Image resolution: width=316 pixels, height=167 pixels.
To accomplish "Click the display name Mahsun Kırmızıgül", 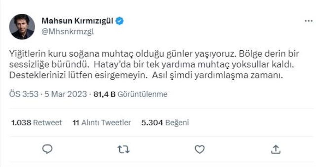I will point(78,21).
